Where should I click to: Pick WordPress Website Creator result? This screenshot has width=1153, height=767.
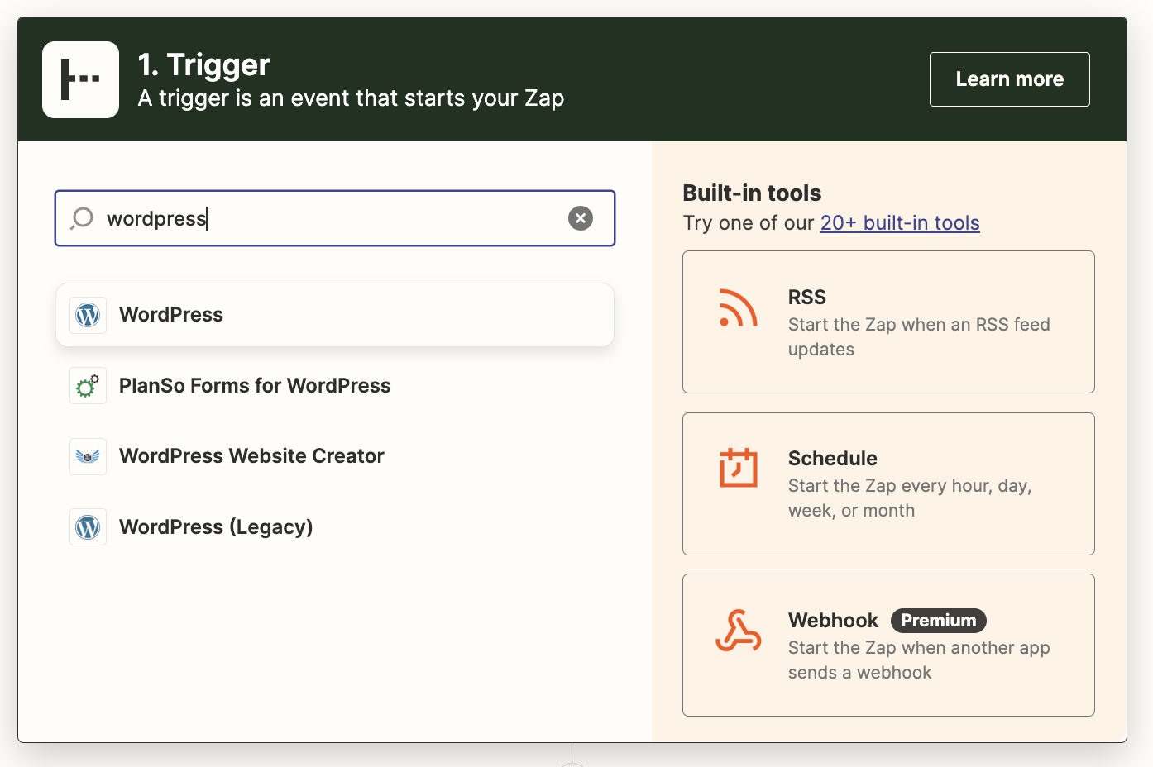click(x=335, y=456)
